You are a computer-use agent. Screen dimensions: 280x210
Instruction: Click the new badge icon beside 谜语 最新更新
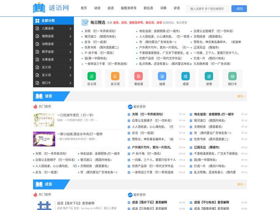(x=130, y=107)
